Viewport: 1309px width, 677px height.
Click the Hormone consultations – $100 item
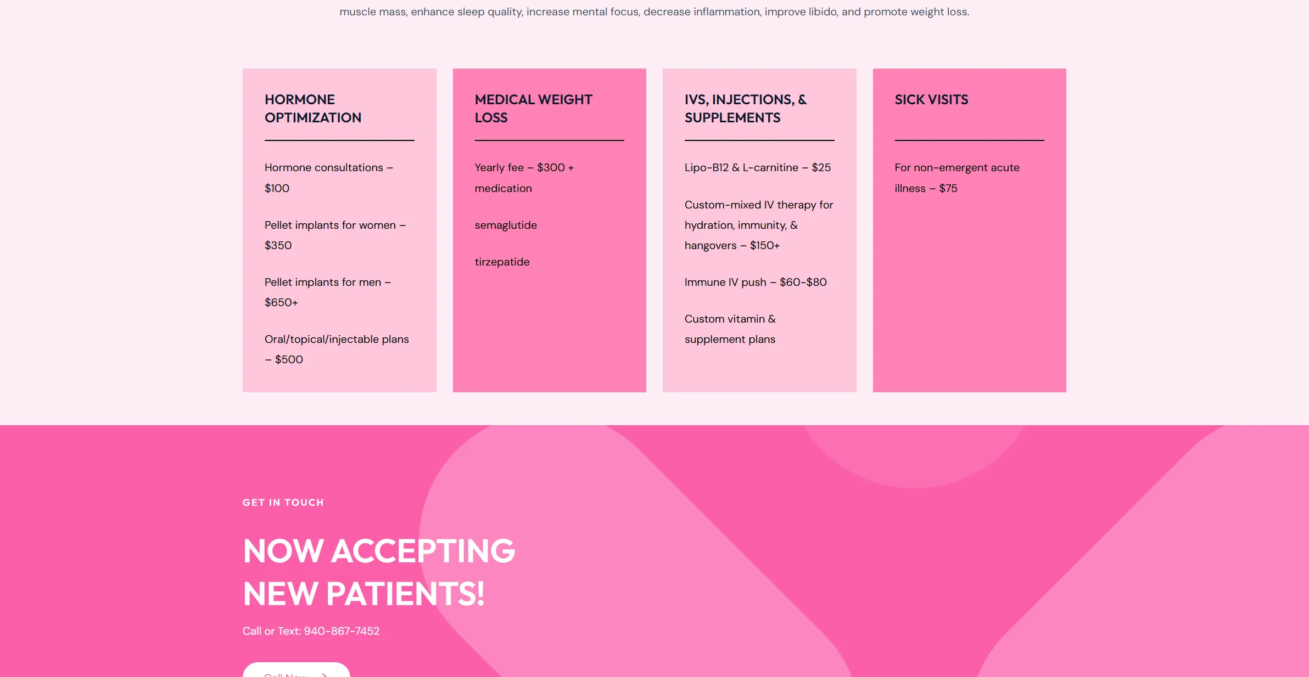(x=329, y=178)
